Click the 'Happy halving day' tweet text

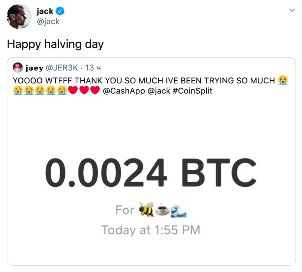coord(55,44)
